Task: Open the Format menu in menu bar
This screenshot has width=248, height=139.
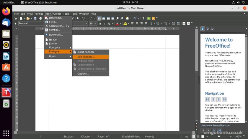Action: (39, 14)
